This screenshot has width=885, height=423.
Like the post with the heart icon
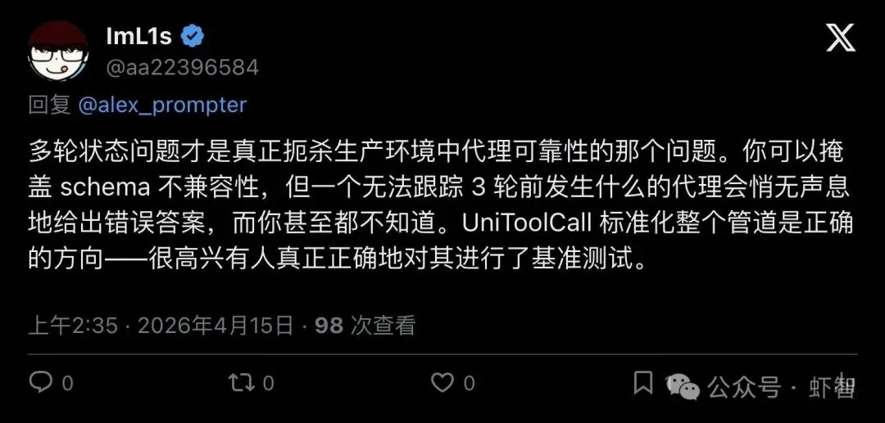(x=442, y=383)
